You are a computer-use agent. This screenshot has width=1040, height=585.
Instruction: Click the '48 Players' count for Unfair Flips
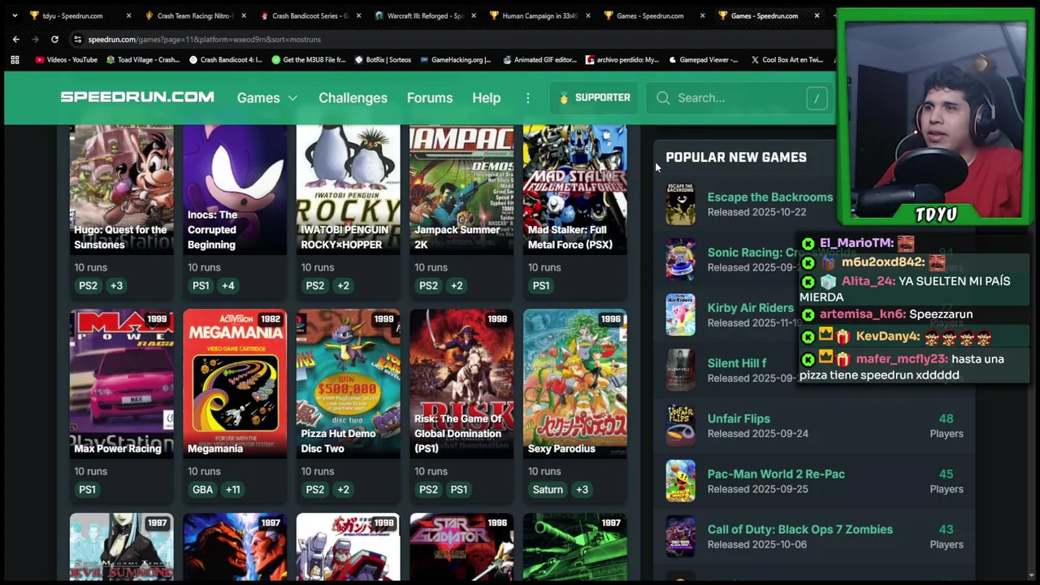tap(946, 426)
